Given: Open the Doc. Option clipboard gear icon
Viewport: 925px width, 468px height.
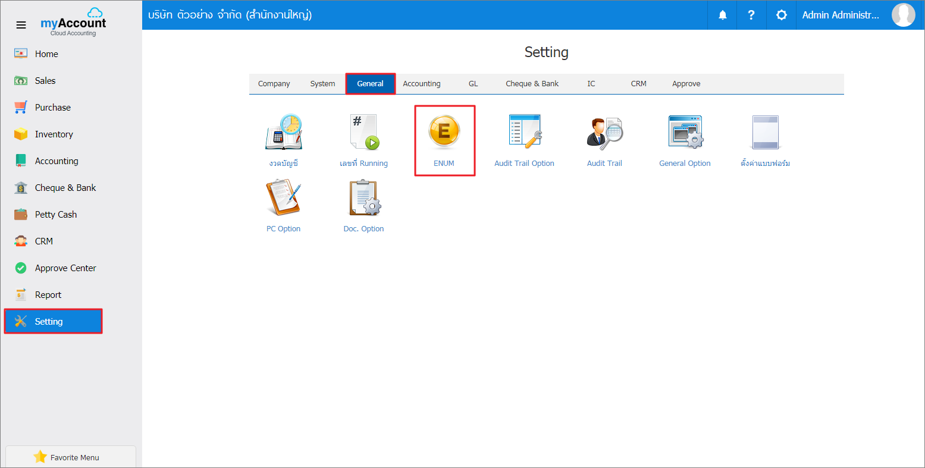Looking at the screenshot, I should [364, 197].
